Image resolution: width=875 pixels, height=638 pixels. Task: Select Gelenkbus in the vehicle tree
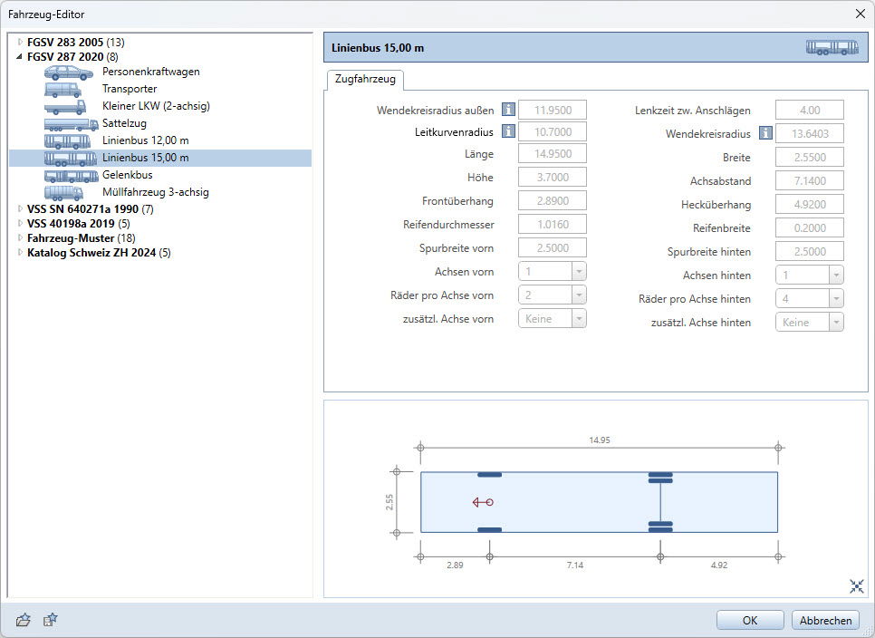127,175
